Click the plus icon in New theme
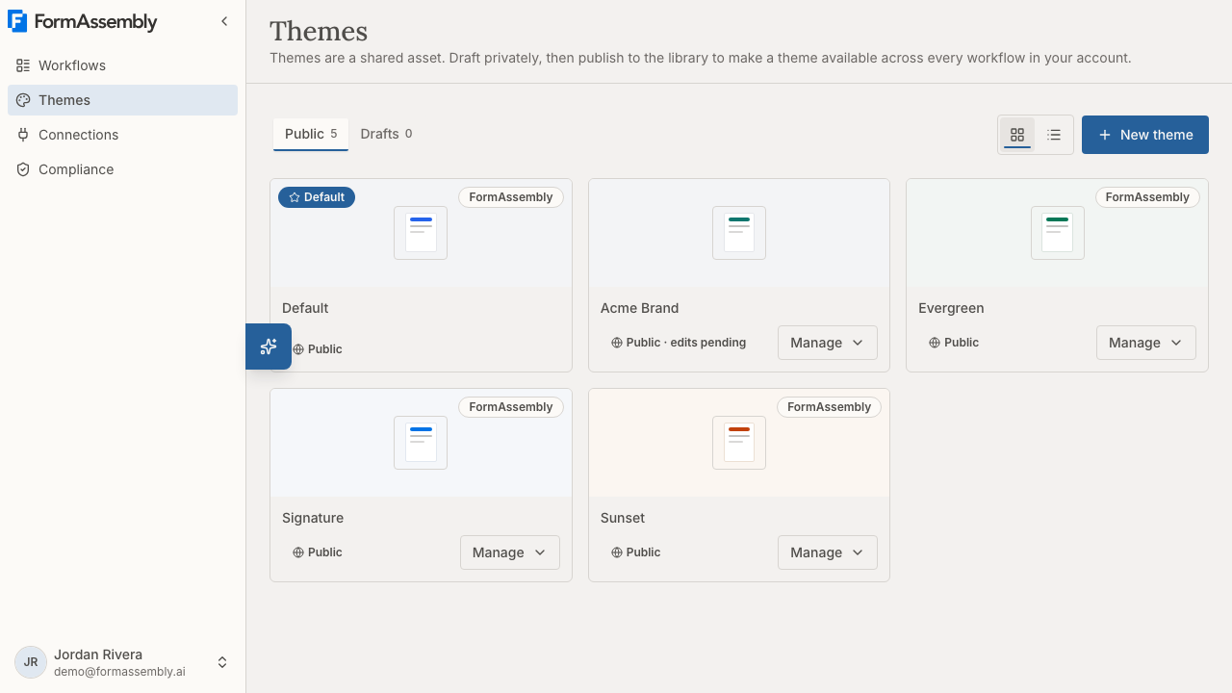Screen dimensions: 1232x693 click(1105, 135)
